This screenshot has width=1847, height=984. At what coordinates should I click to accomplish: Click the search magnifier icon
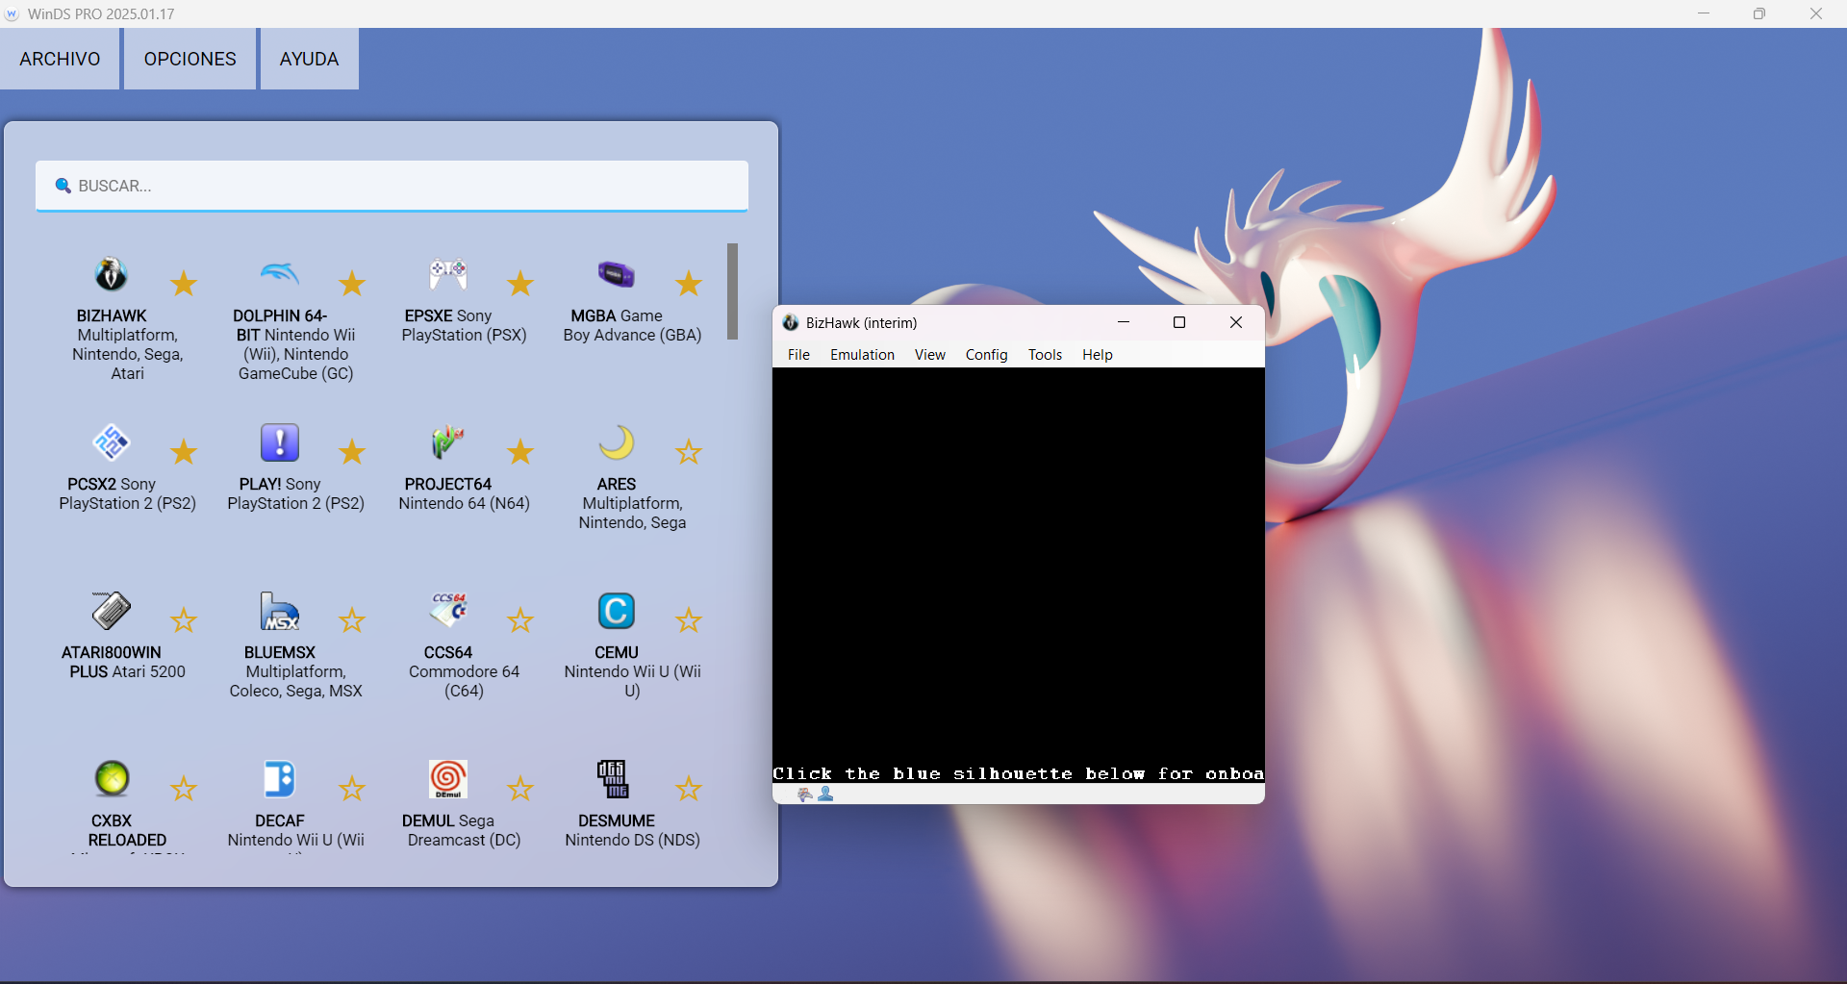tap(63, 186)
